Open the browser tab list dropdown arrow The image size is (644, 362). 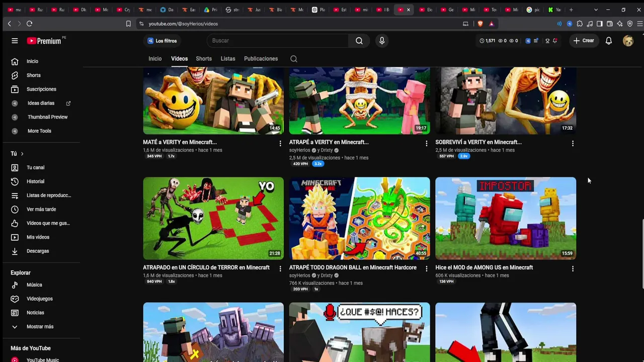coord(596,10)
